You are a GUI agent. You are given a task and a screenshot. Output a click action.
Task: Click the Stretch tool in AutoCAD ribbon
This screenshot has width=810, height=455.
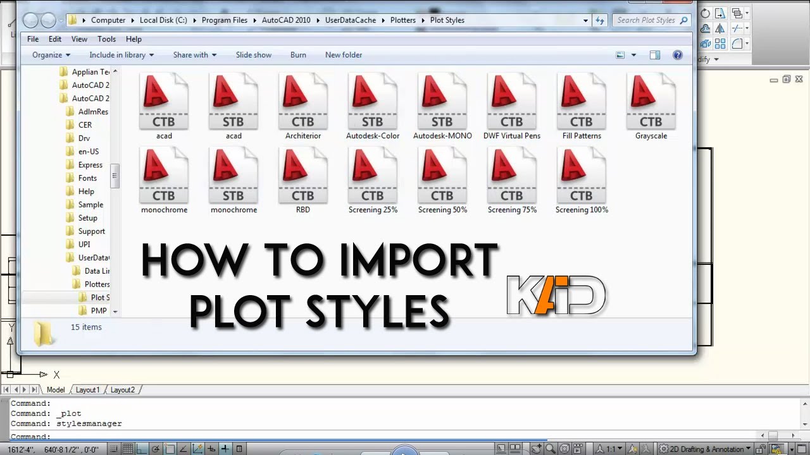click(720, 13)
